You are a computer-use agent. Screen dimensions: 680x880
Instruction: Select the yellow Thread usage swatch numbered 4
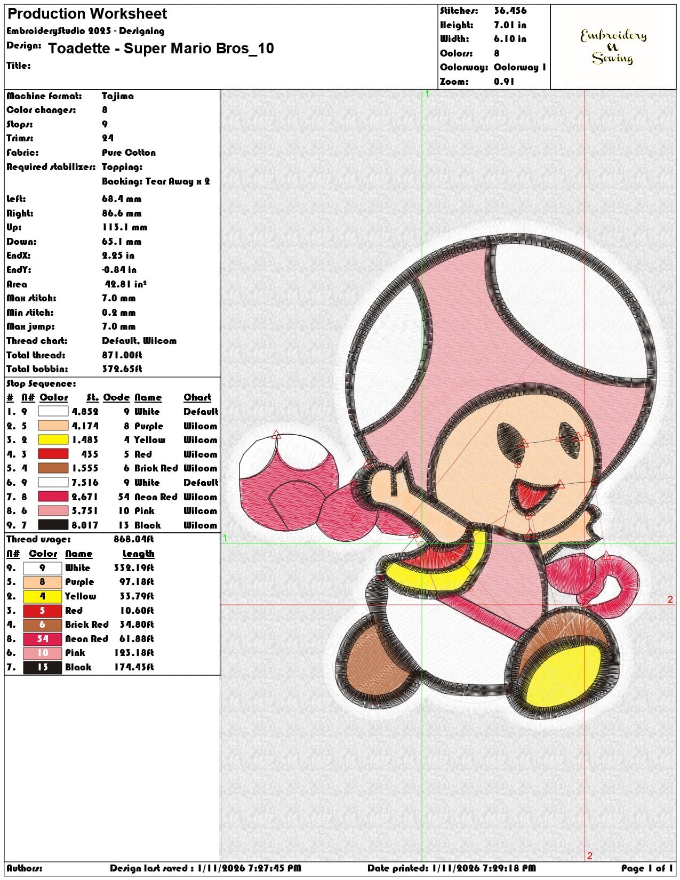[43, 596]
